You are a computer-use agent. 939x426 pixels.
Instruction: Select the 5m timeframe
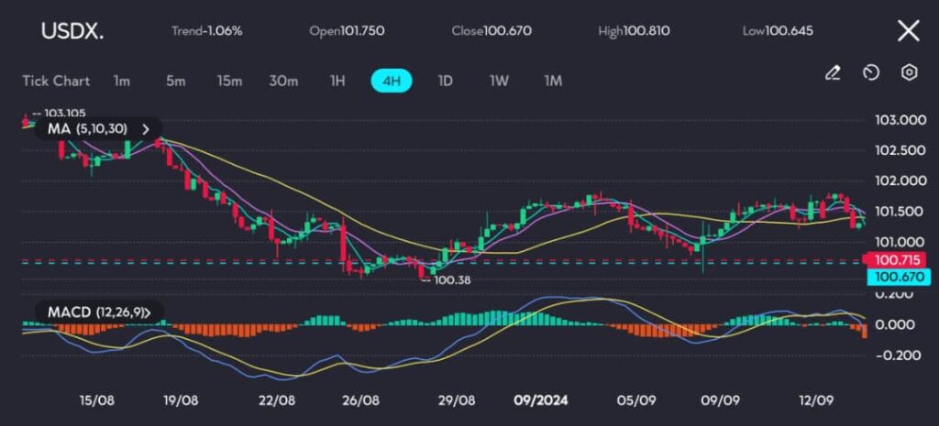tap(176, 81)
